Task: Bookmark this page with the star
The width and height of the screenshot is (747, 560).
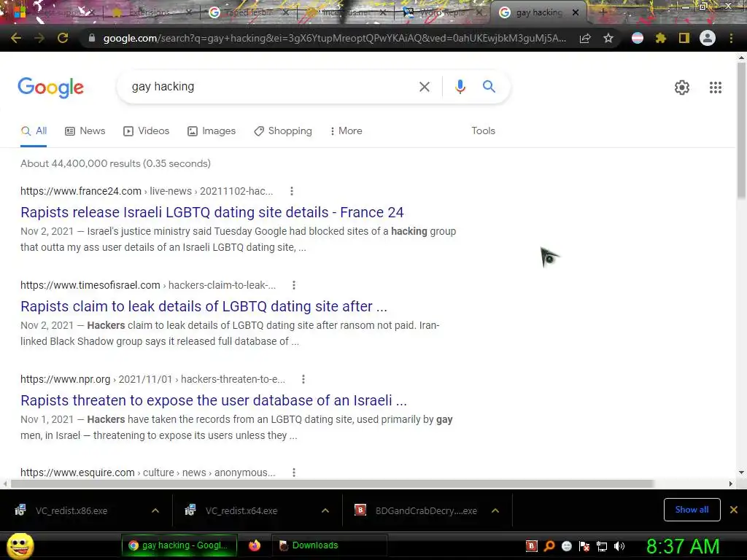Action: [x=608, y=38]
